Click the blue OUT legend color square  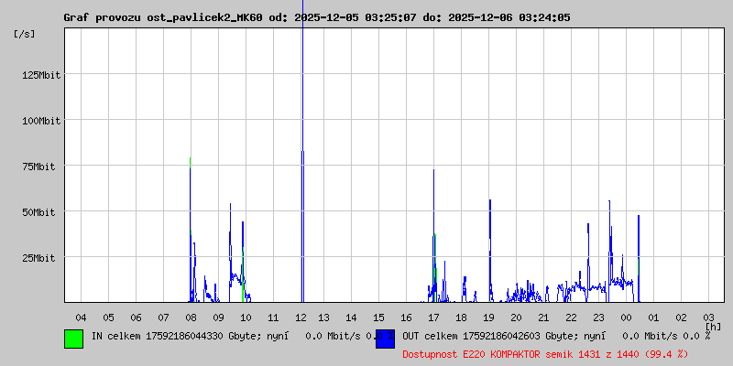coord(385,338)
